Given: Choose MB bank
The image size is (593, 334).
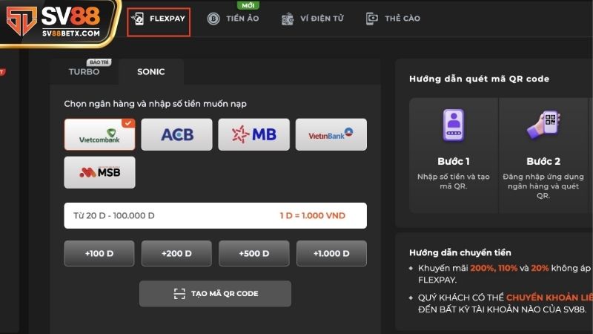Looking at the screenshot, I should (x=254, y=134).
